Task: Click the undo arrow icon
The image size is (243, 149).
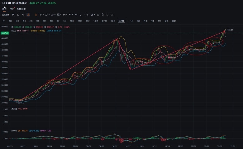Action: [107, 15]
